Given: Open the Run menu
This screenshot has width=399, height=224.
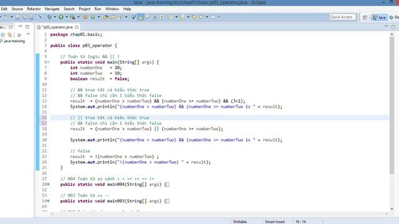Looking at the screenshot, I should (x=98, y=9).
